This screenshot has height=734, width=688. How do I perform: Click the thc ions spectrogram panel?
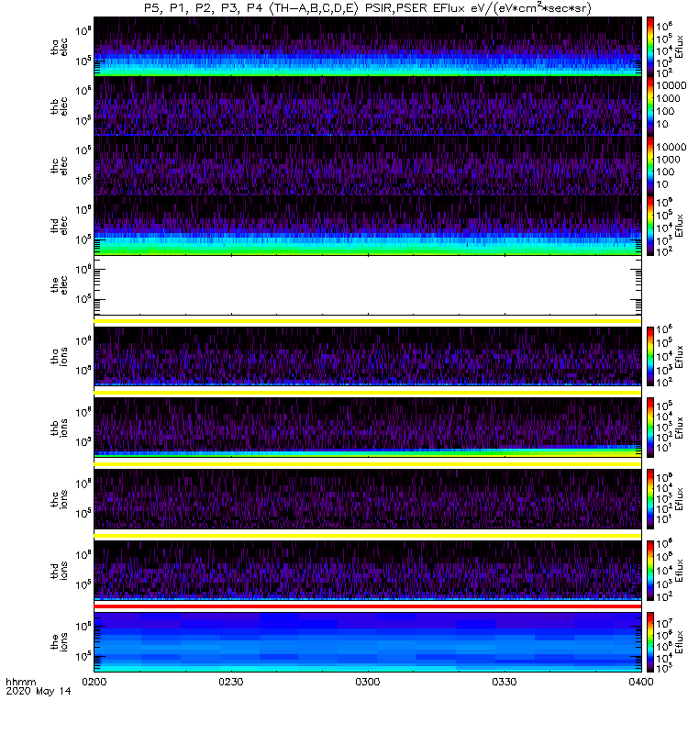pyautogui.click(x=368, y=499)
